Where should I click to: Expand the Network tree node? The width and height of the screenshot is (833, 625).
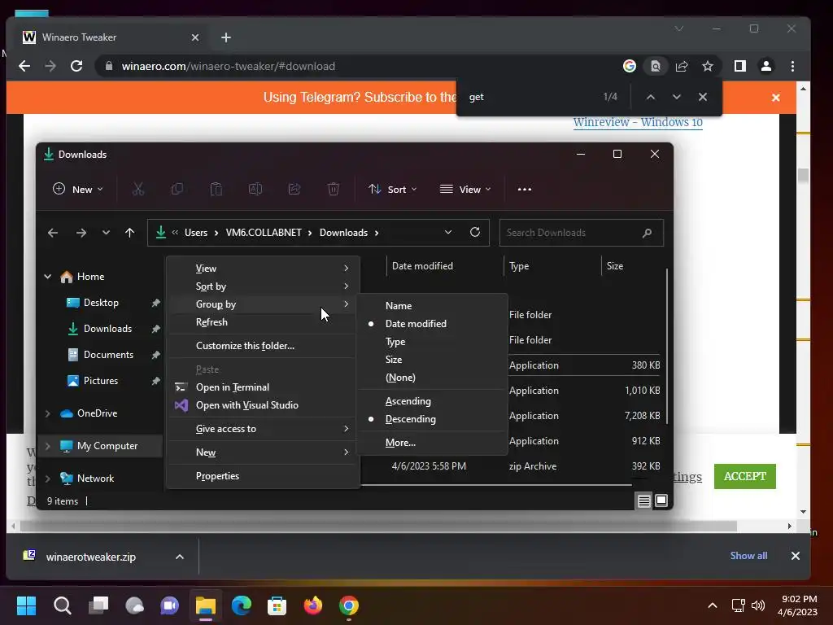[x=48, y=479]
